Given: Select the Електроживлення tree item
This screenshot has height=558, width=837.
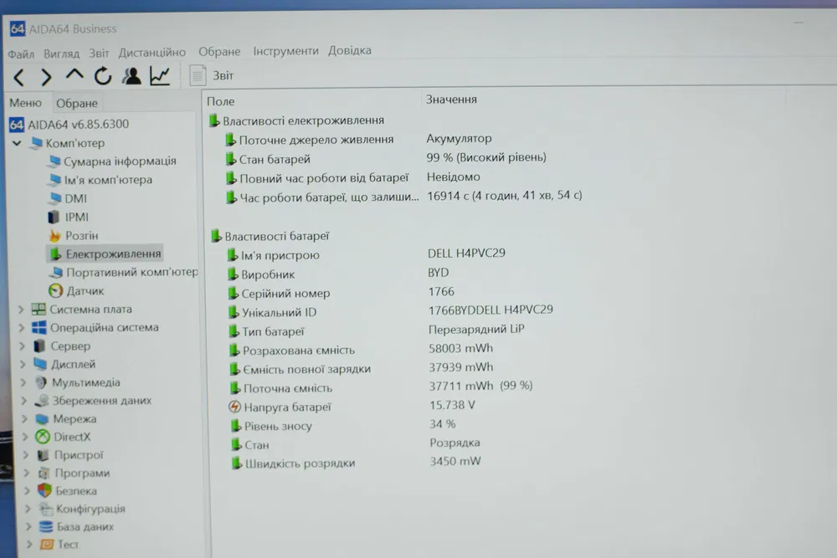Looking at the screenshot, I should click(105, 254).
